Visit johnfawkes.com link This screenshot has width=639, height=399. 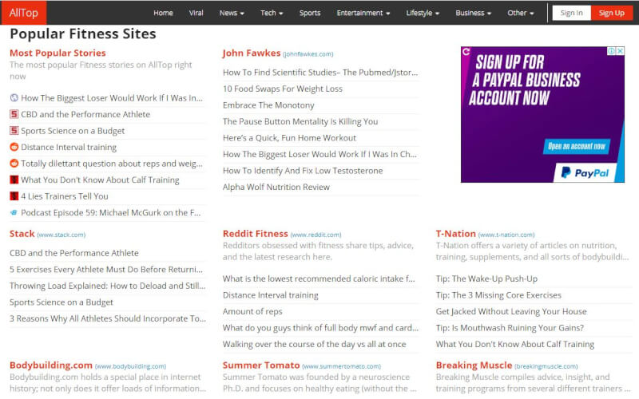(308, 54)
